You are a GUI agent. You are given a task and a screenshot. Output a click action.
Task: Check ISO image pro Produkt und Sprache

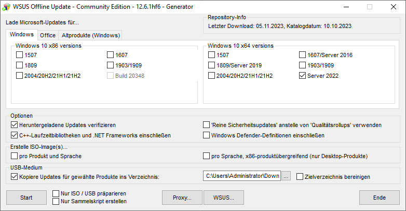click(14, 156)
